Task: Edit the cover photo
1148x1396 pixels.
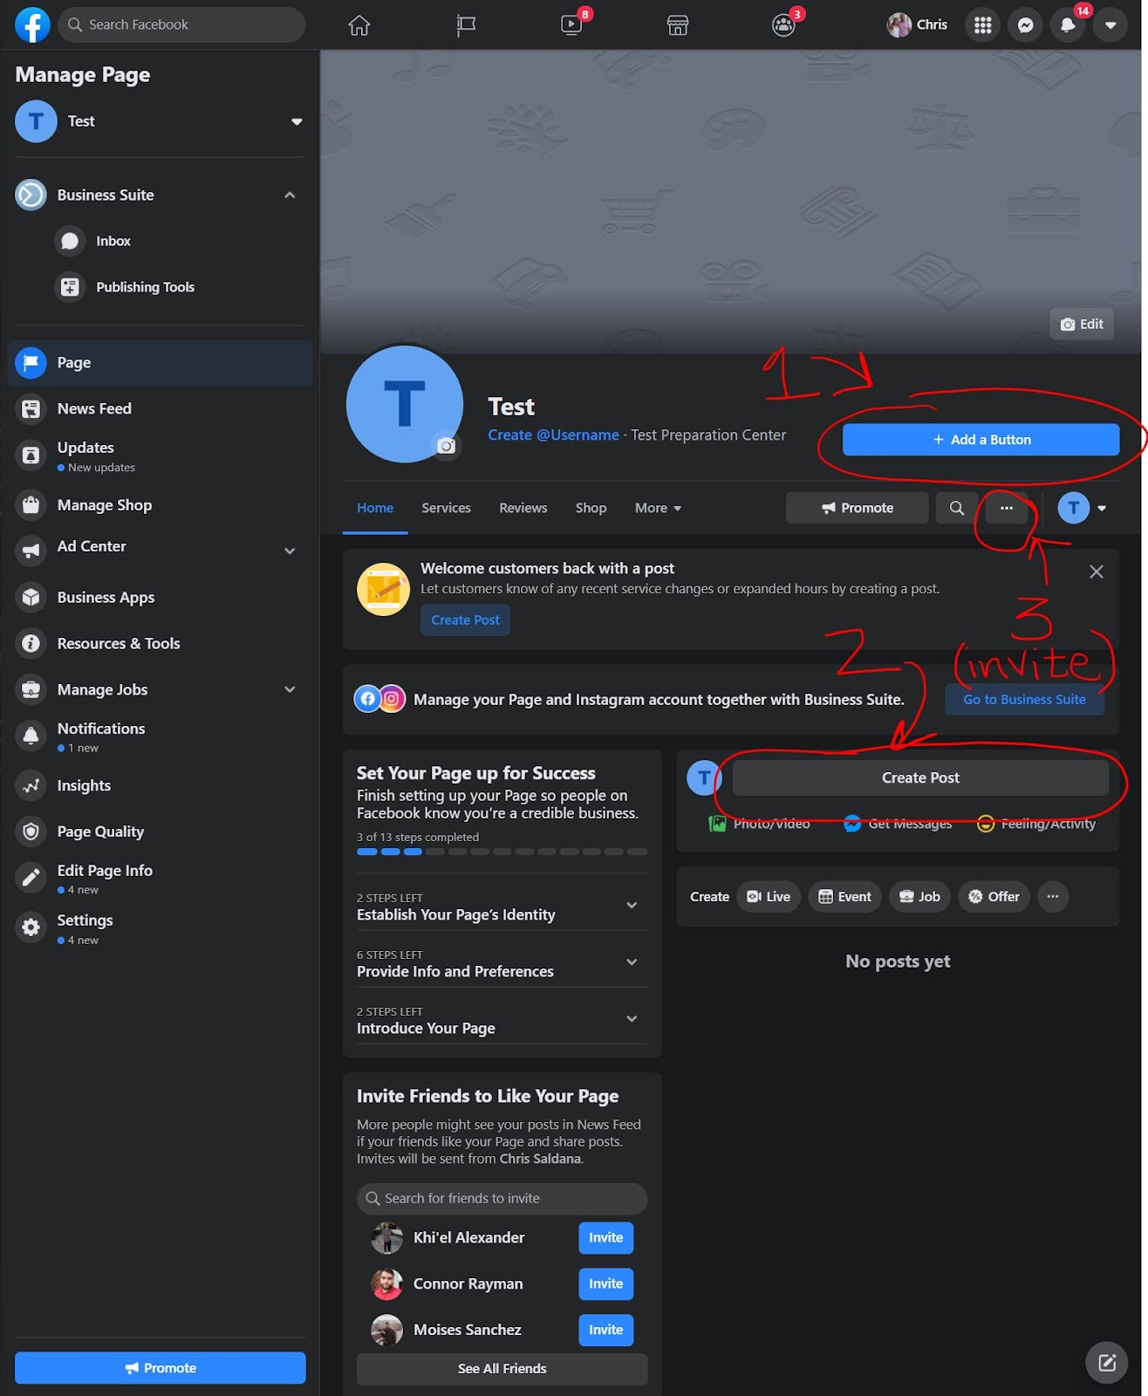Action: tap(1082, 325)
